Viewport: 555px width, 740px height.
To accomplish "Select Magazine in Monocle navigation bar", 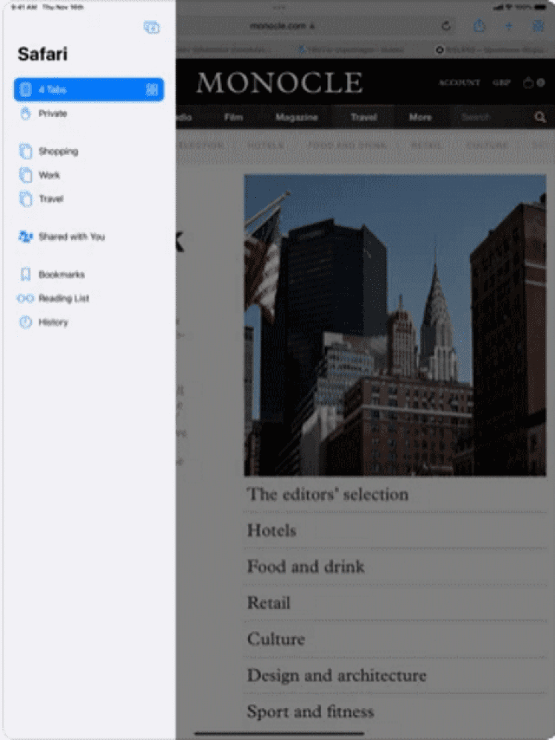I will pos(297,117).
